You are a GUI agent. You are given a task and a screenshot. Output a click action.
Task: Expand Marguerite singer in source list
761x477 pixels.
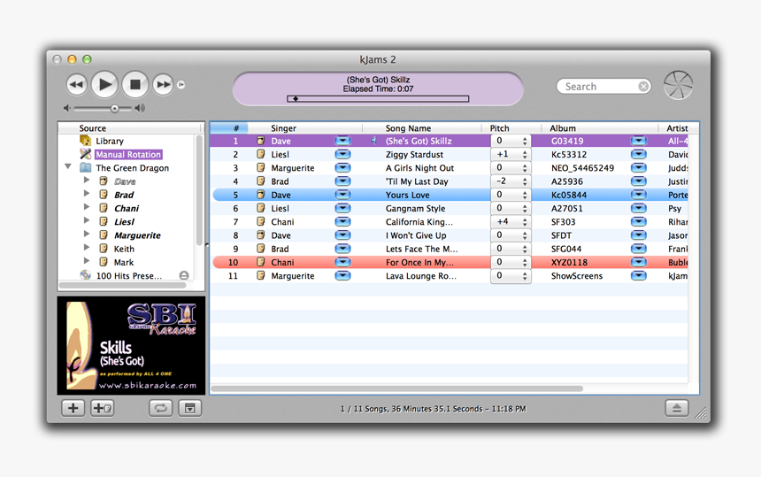pyautogui.click(x=87, y=234)
